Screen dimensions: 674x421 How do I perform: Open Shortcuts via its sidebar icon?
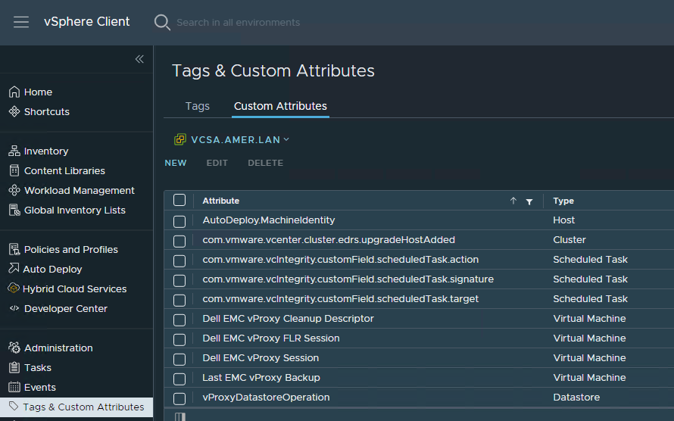coord(14,111)
